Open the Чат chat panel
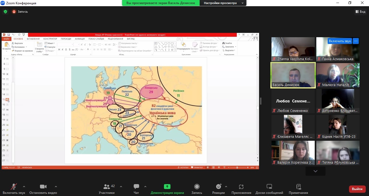Image resolution: width=369 pixels, height=196 pixels. click(136, 187)
